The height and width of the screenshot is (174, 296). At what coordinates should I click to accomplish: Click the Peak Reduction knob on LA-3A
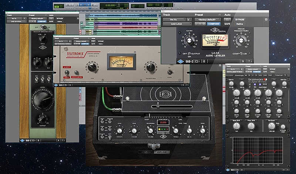241,41
